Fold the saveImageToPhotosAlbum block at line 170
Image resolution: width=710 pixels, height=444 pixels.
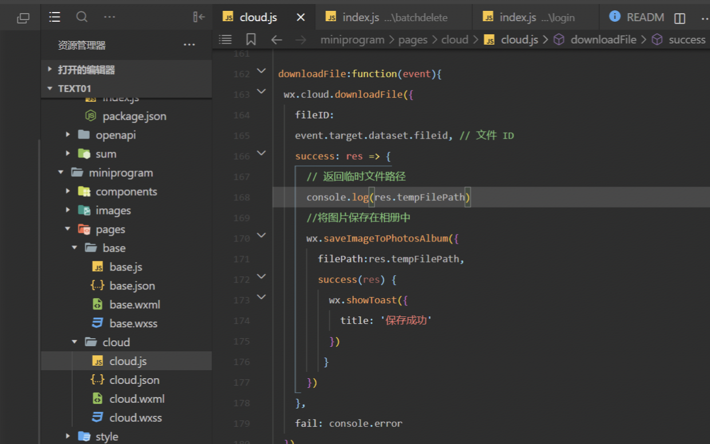pyautogui.click(x=261, y=235)
